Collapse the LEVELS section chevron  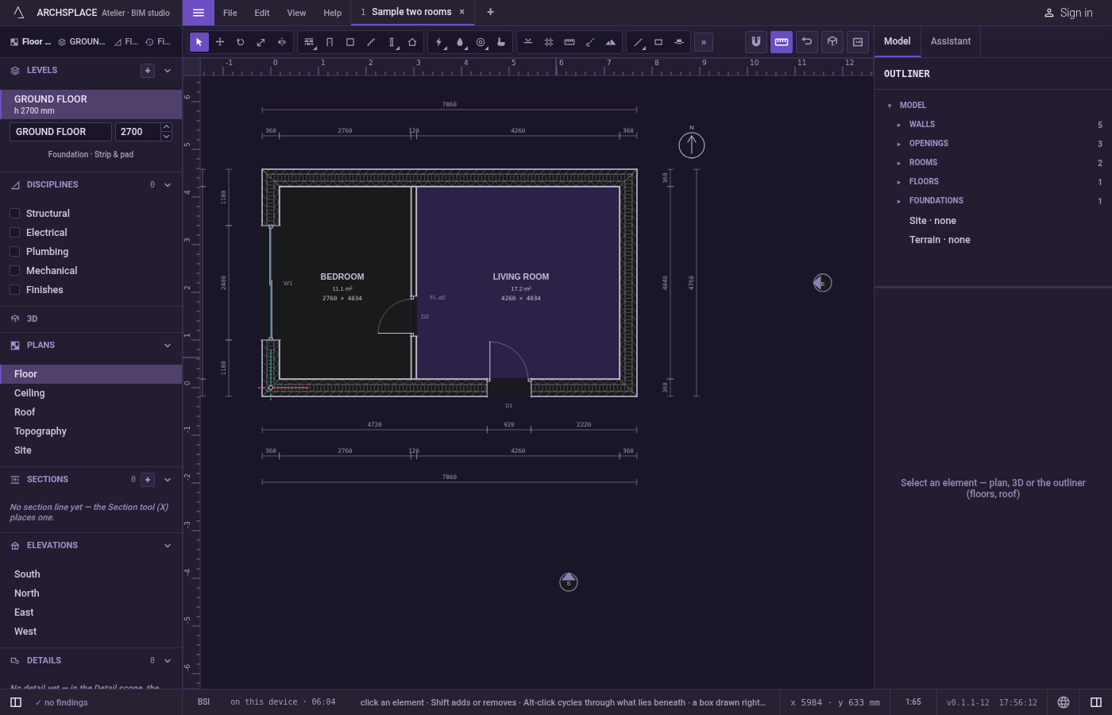pyautogui.click(x=168, y=71)
